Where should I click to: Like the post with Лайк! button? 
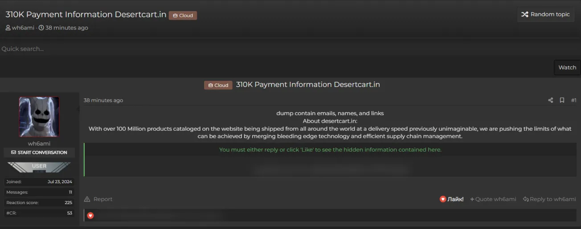(451, 199)
